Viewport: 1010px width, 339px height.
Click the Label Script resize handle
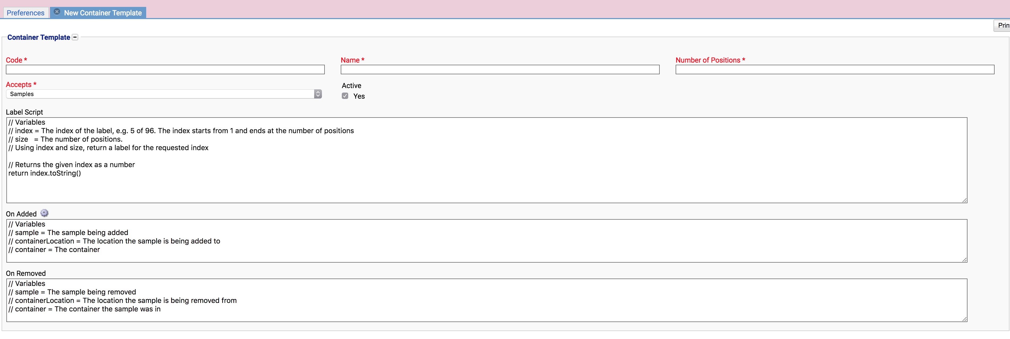pyautogui.click(x=964, y=200)
